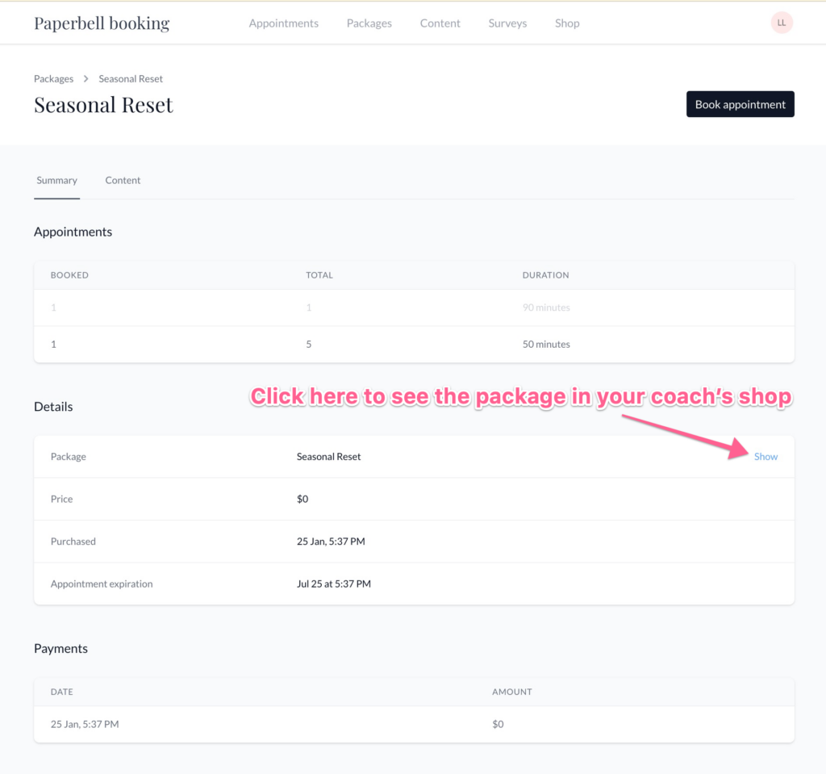Viewport: 826px width, 774px height.
Task: Select the Summary tab
Action: coord(56,181)
